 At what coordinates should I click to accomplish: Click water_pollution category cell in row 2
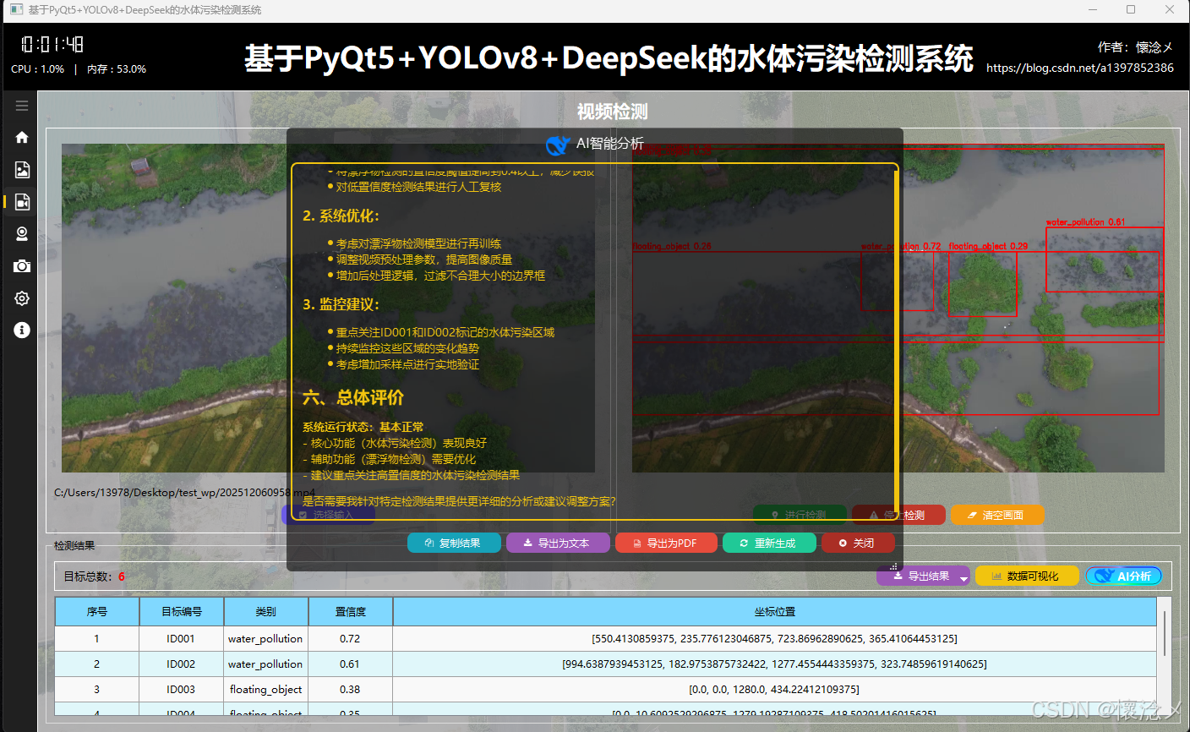(265, 664)
